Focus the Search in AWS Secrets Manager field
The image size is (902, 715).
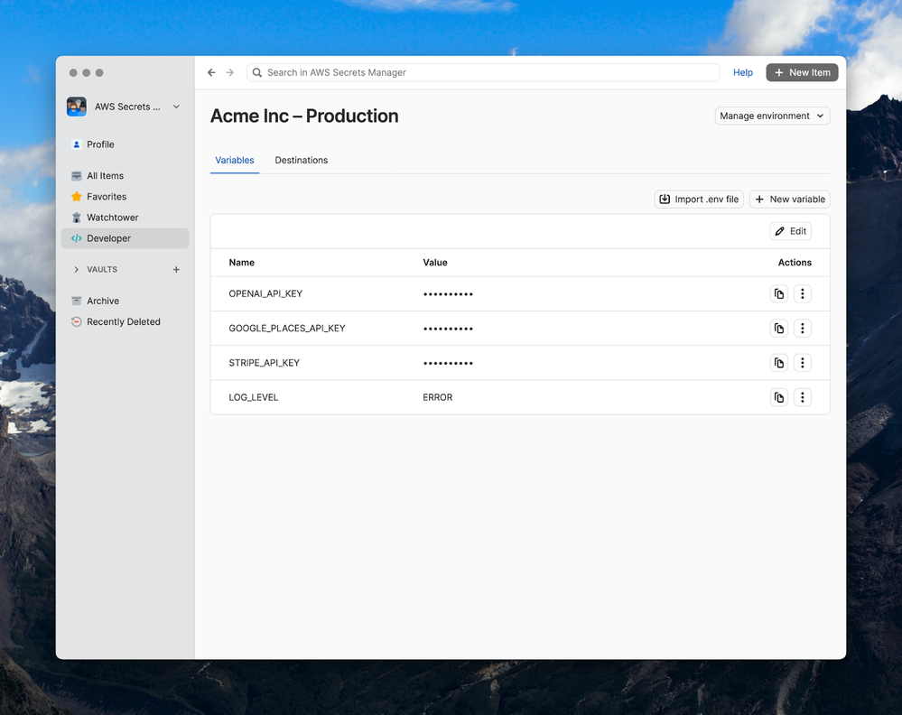tap(488, 72)
